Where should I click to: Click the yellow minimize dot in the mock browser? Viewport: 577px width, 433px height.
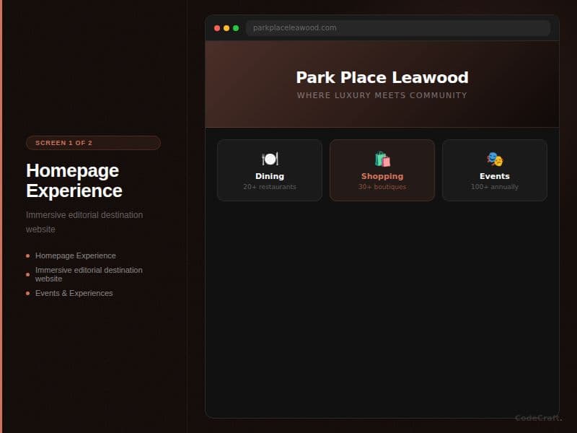coord(226,28)
